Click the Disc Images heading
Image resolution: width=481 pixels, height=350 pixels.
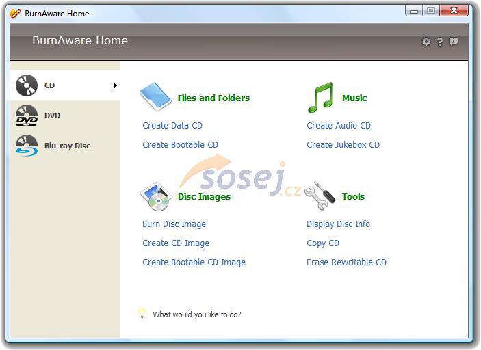205,196
